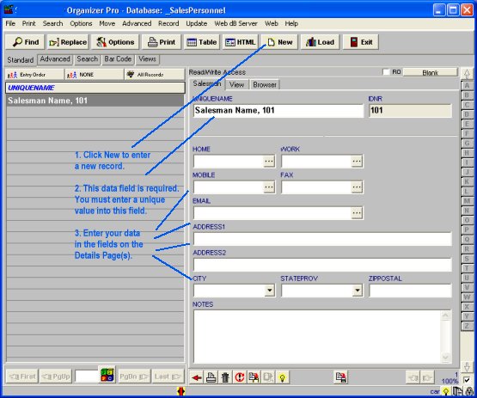Click the yellow lightbulb icon in bottom toolbar
This screenshot has width=477, height=398.
coord(283,377)
